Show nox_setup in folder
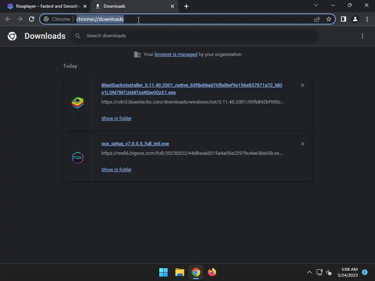Viewport: 375px width, 281px height. tap(116, 170)
